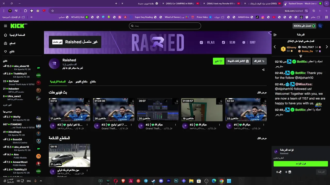Viewport: 330px width, 185px height.
Task: Click 'عرض الكل' beside popular clips heading
Action: tap(262, 138)
